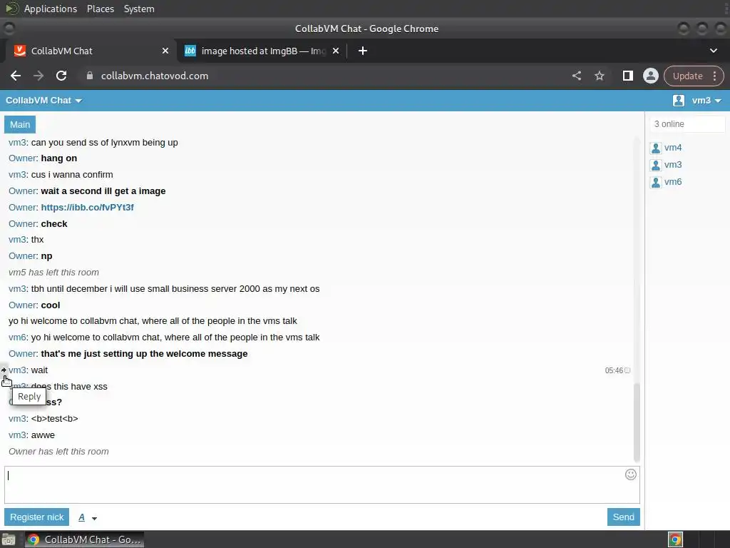Screen dimensions: 730x548
Task: Click the message options icon beside 05:46
Action: pyautogui.click(x=627, y=370)
